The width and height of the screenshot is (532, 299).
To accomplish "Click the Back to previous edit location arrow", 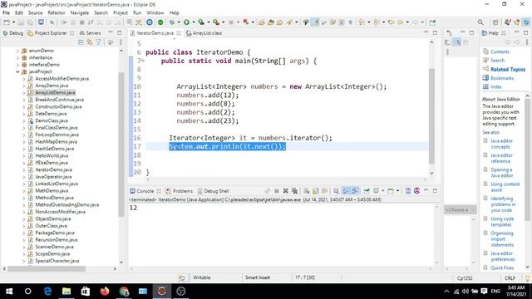I will pos(401,22).
